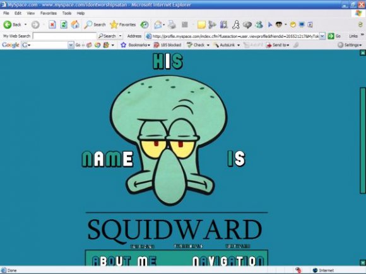
Task: Click Bookmarks in Google toolbar
Action: click(x=136, y=45)
